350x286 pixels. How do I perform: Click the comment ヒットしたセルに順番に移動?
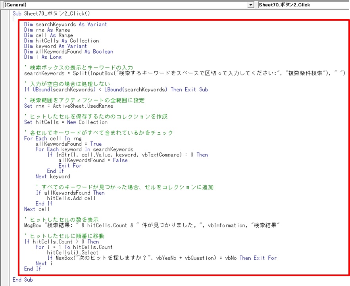point(64,236)
